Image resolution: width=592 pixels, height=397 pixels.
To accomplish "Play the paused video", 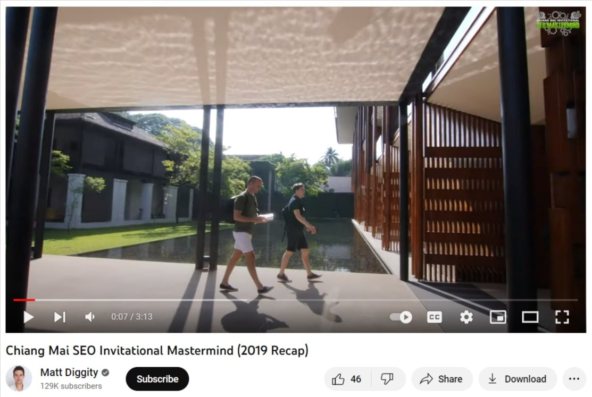I will click(x=29, y=317).
